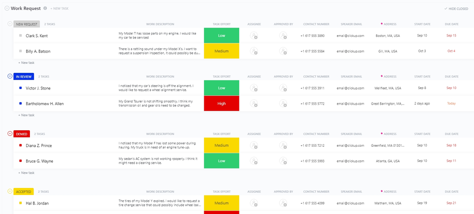Screen dimensions: 474x214
Task: Click the info icon next to Work Request
Action: [45, 9]
